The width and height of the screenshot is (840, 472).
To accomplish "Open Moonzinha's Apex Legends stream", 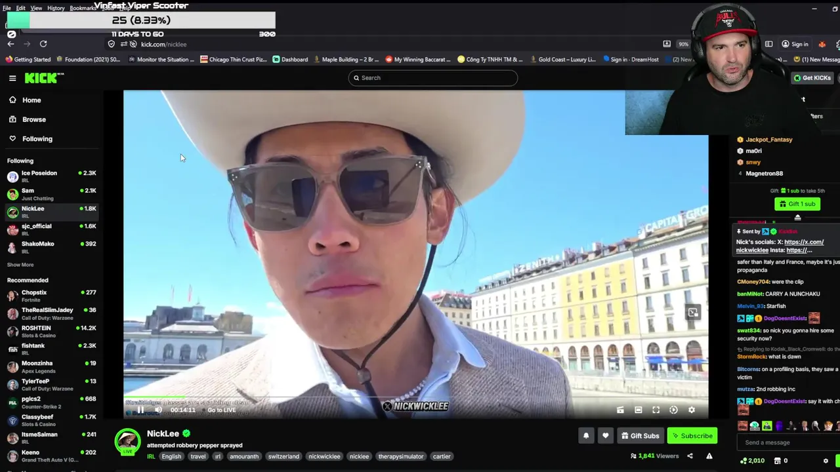I will (51, 366).
